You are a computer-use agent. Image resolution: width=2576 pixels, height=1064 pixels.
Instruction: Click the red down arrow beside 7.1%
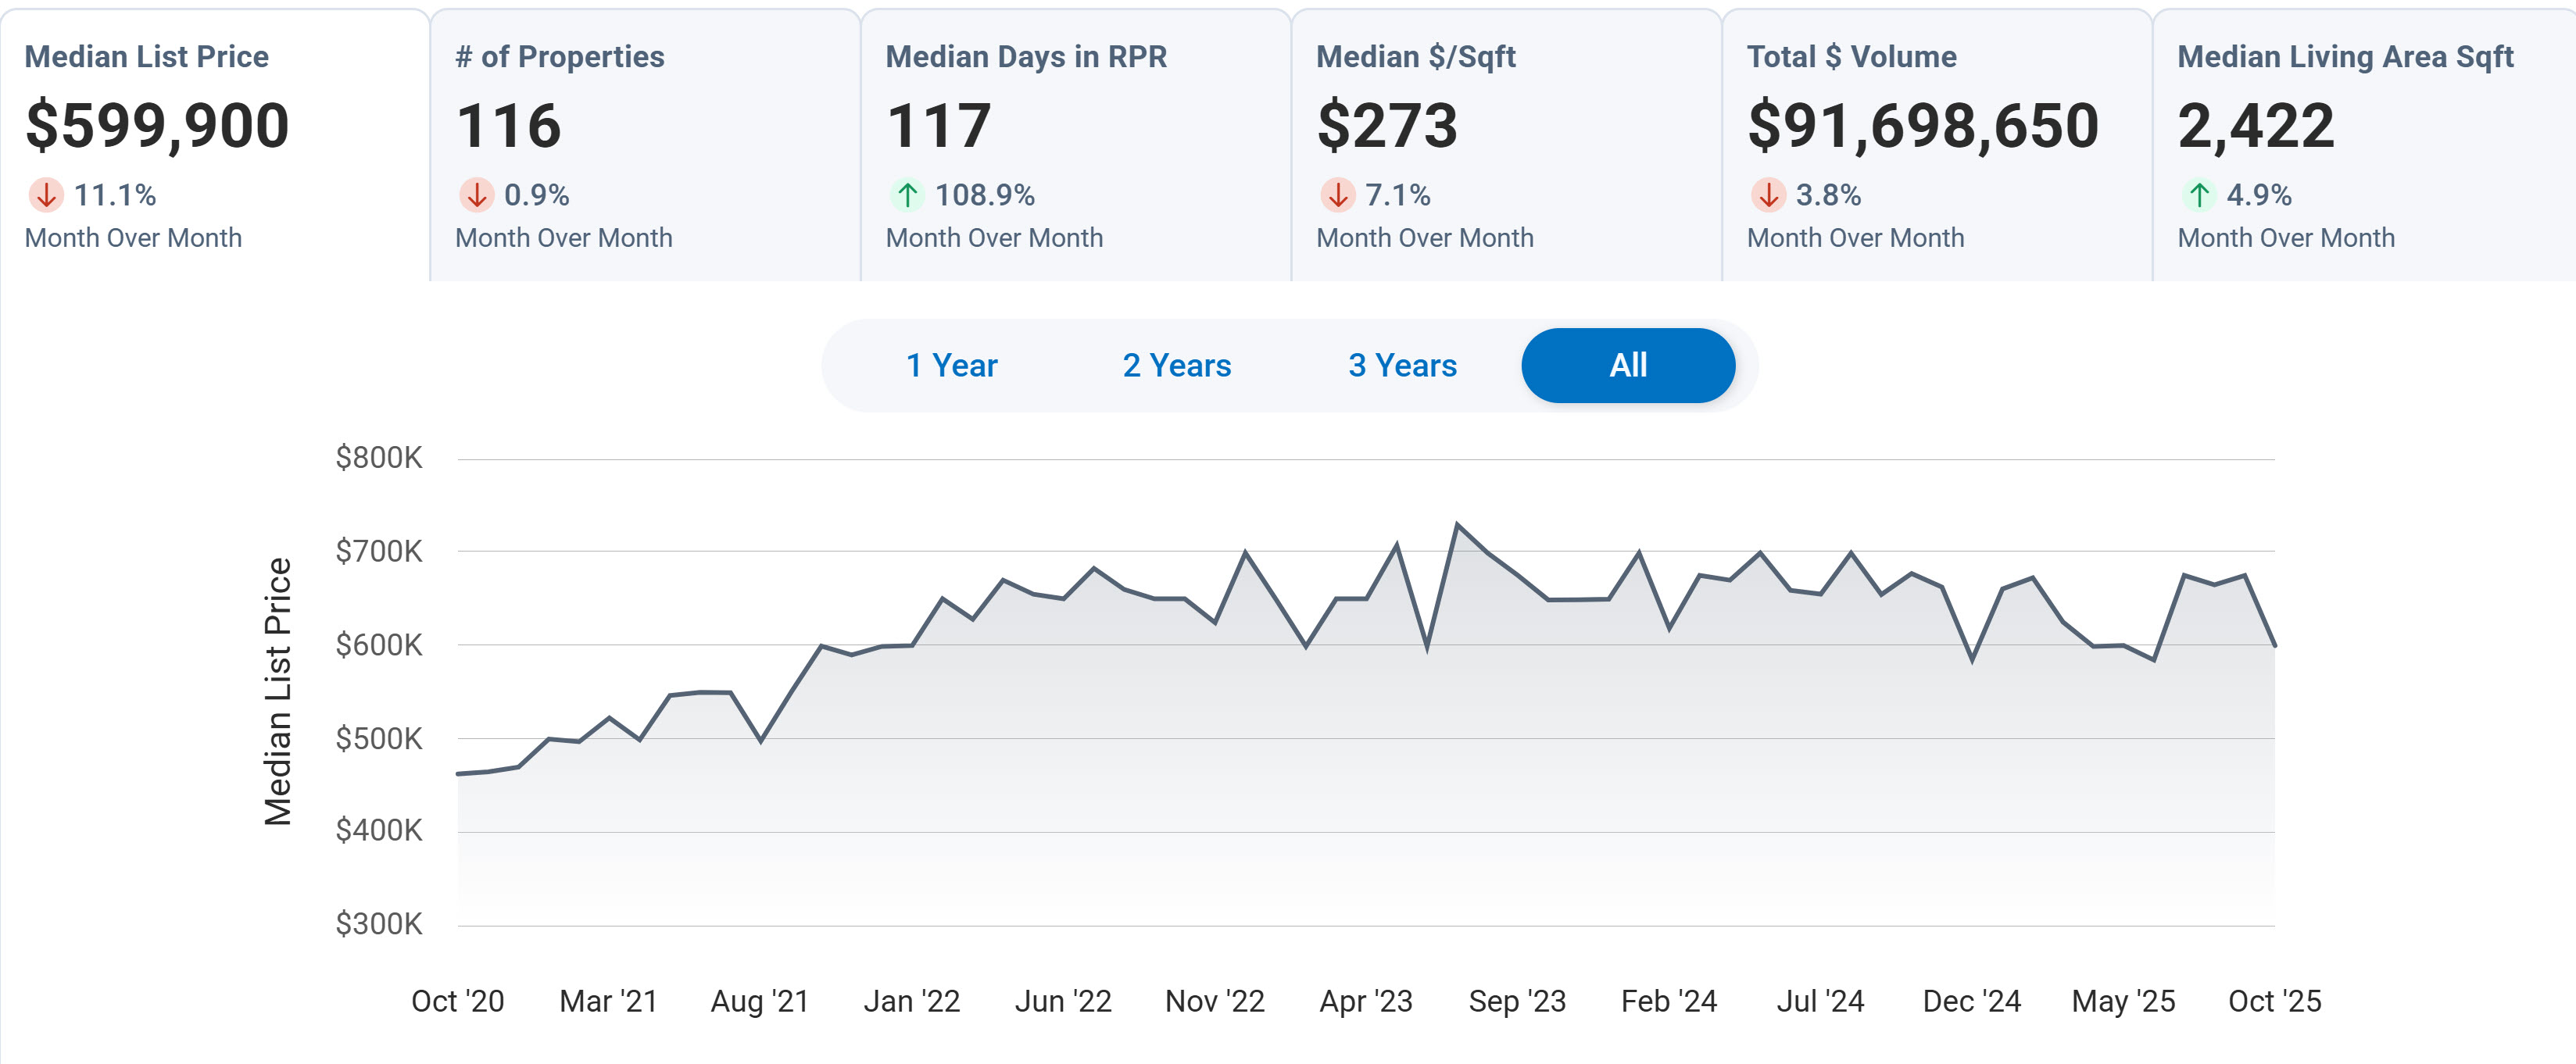[1338, 194]
